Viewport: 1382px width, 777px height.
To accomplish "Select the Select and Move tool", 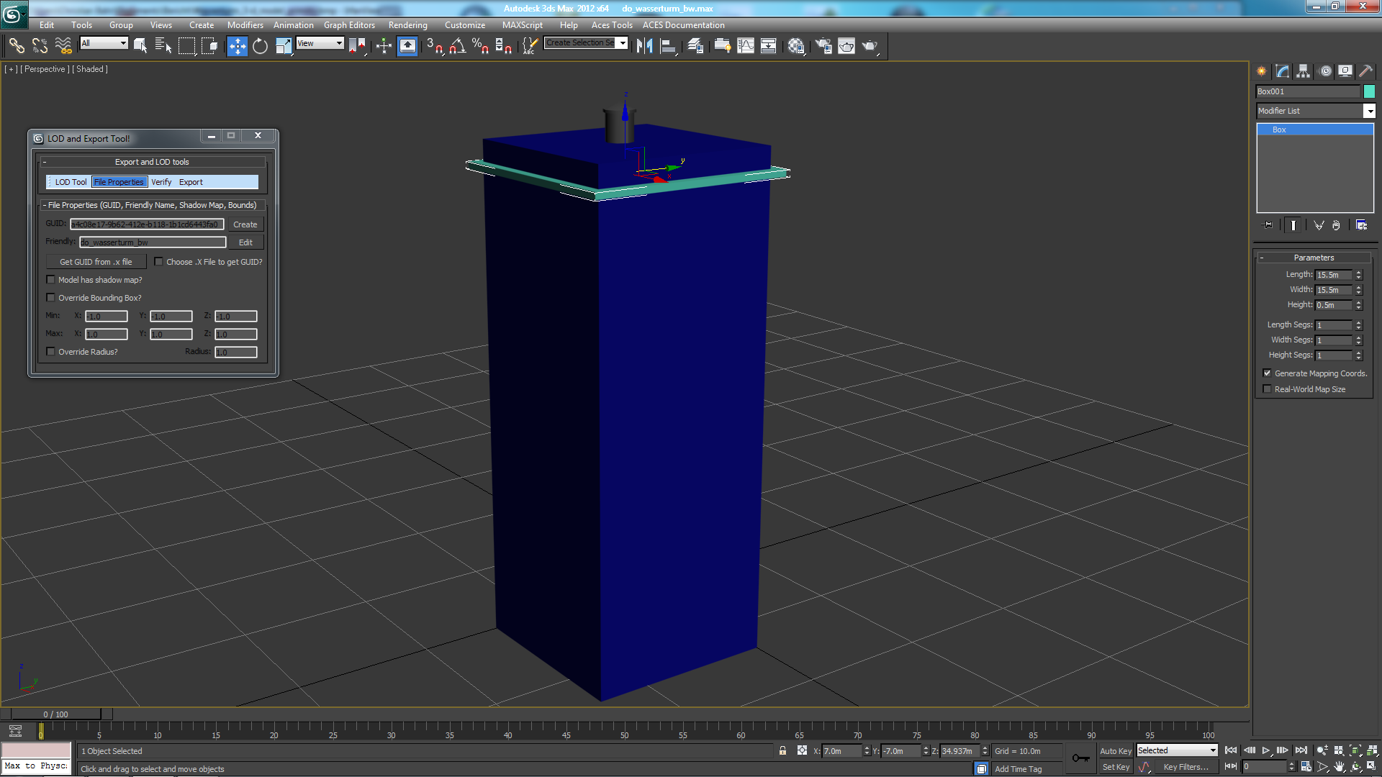I will click(237, 46).
